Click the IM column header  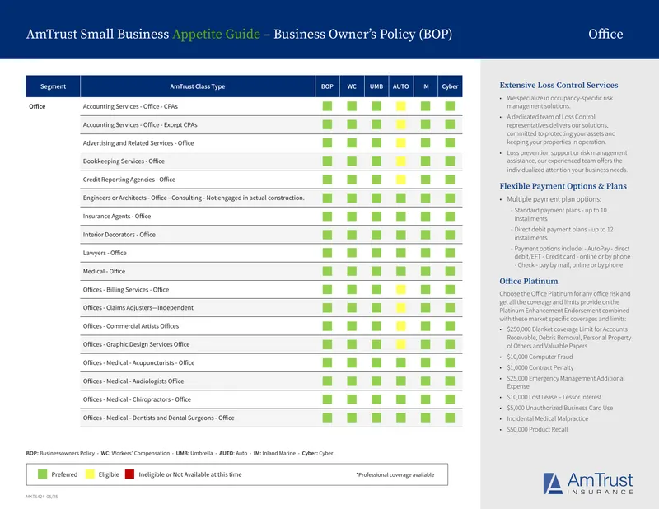(425, 86)
